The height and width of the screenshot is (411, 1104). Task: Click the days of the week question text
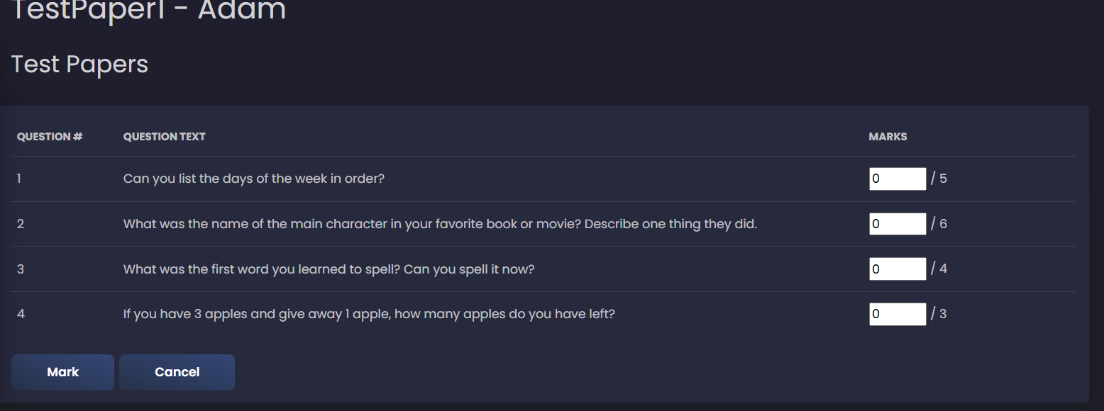tap(253, 179)
